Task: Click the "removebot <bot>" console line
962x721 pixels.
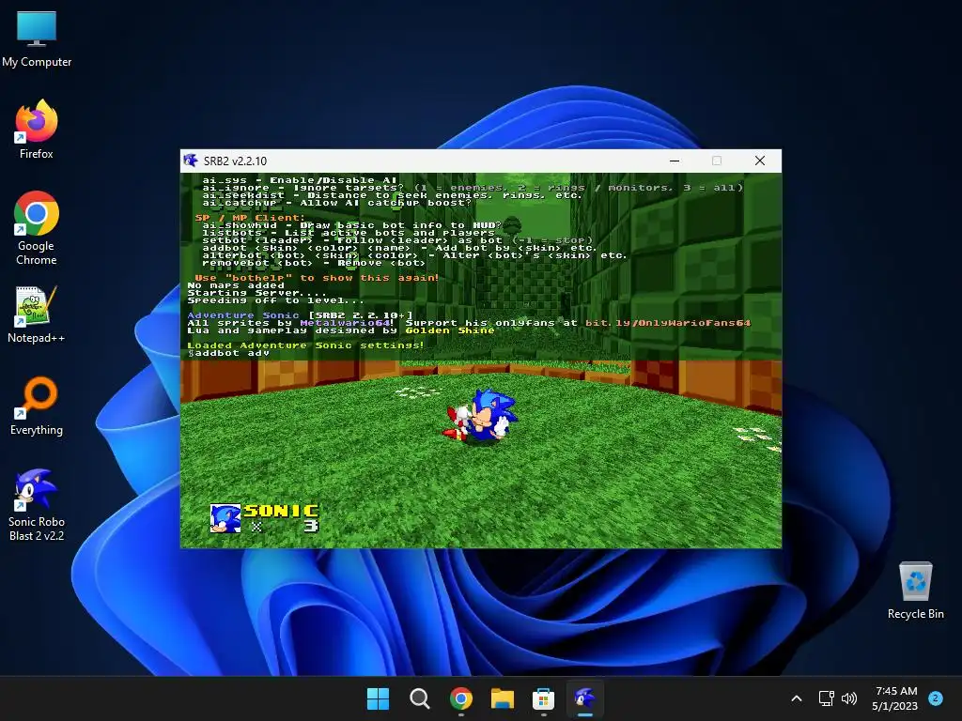Action: pyautogui.click(x=314, y=264)
